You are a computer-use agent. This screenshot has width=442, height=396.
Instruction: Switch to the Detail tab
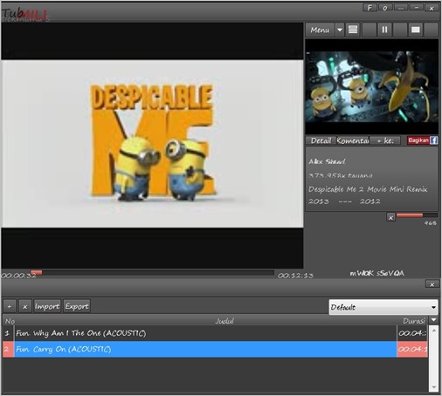[x=321, y=140]
